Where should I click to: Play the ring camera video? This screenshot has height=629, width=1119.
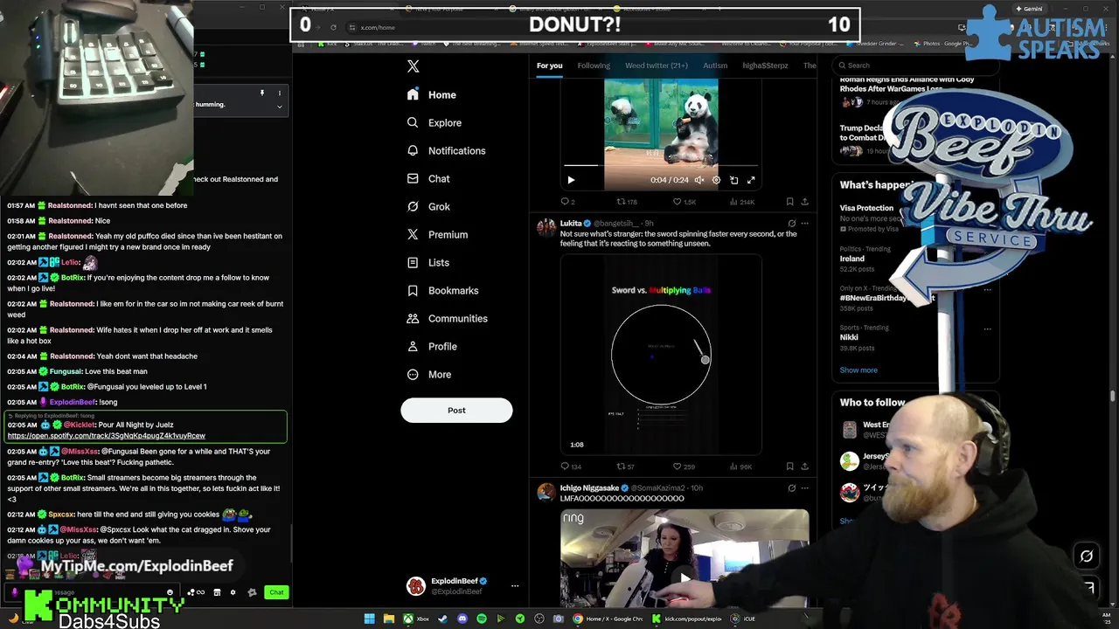(x=685, y=577)
